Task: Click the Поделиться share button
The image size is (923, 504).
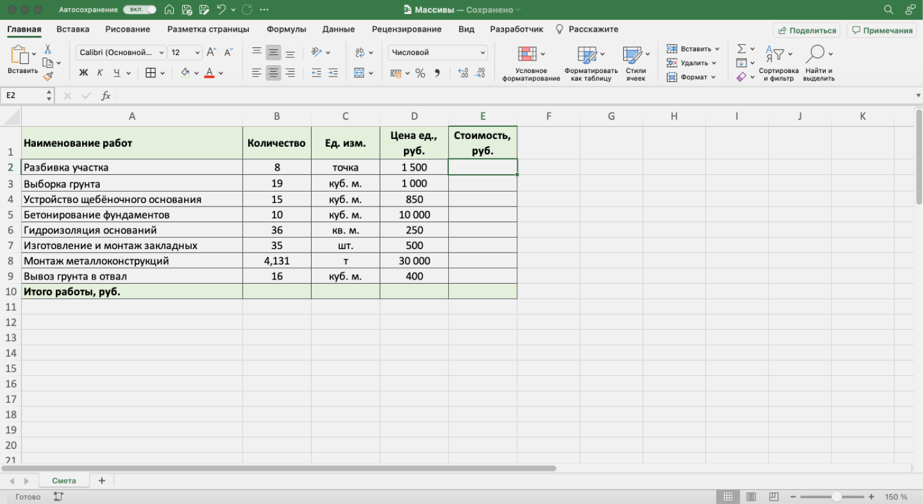Action: click(x=807, y=31)
